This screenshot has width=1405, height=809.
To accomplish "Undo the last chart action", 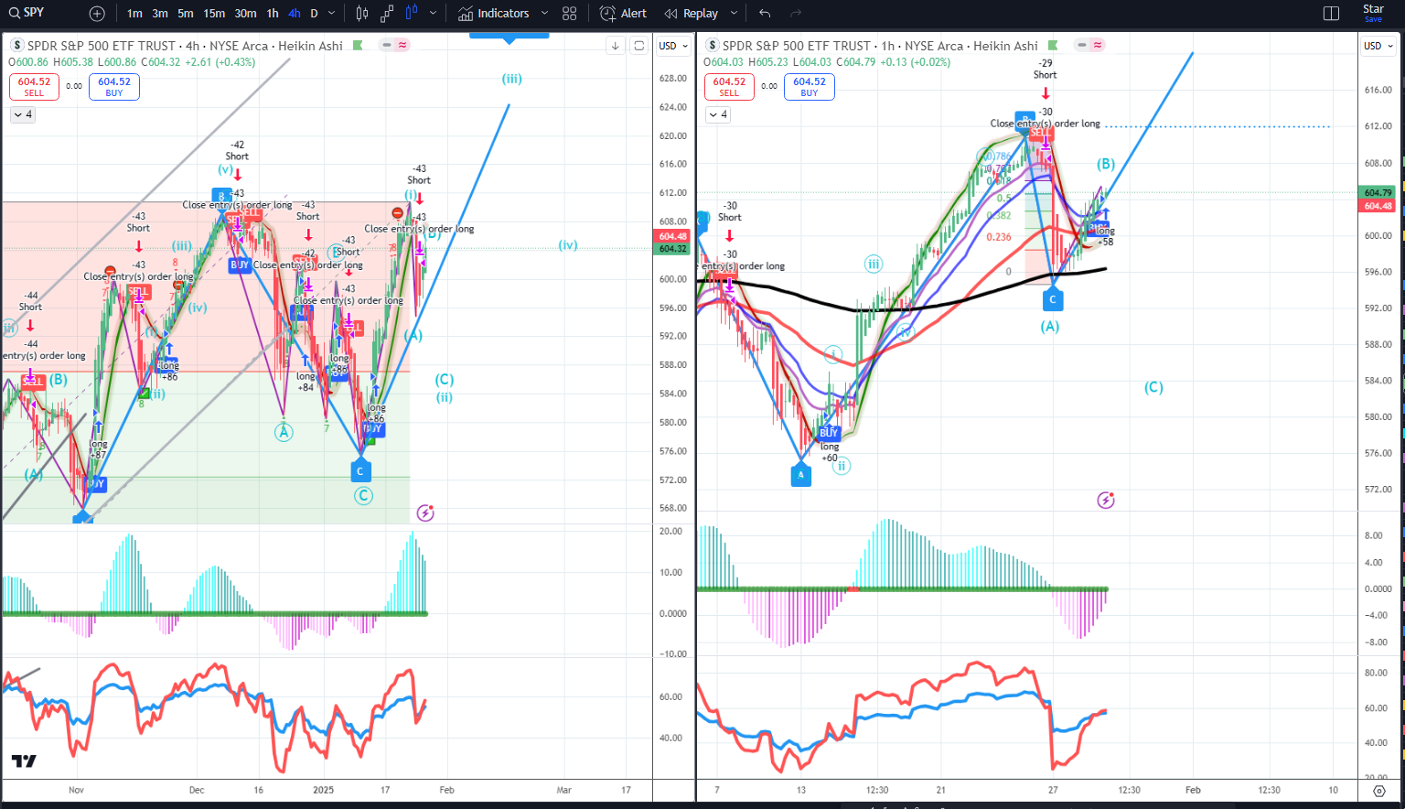I will tap(765, 14).
